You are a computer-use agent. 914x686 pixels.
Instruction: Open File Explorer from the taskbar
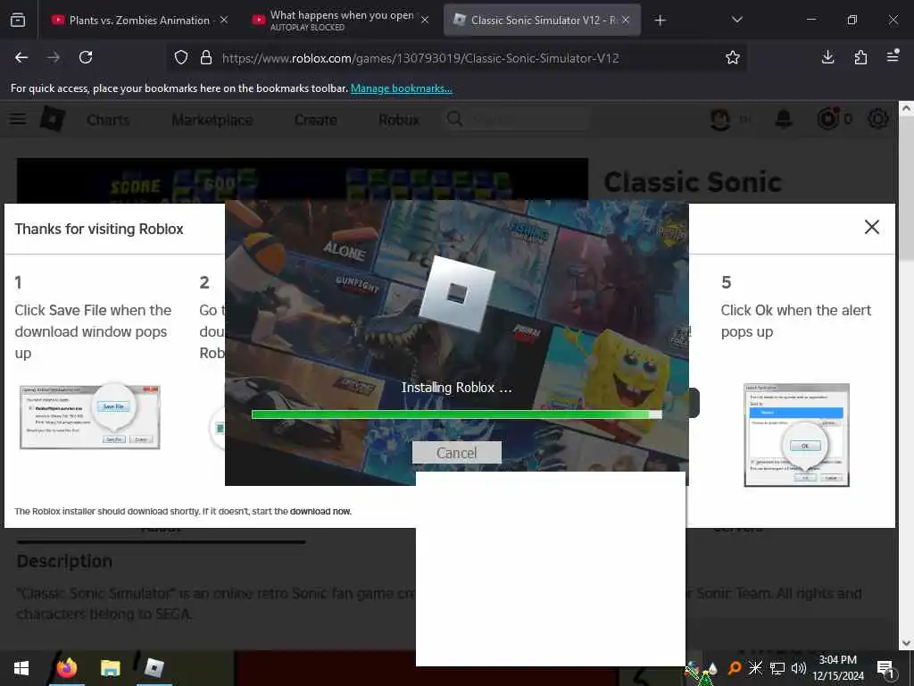click(x=110, y=668)
